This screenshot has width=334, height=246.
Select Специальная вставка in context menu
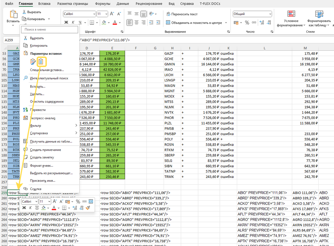pos(47,70)
